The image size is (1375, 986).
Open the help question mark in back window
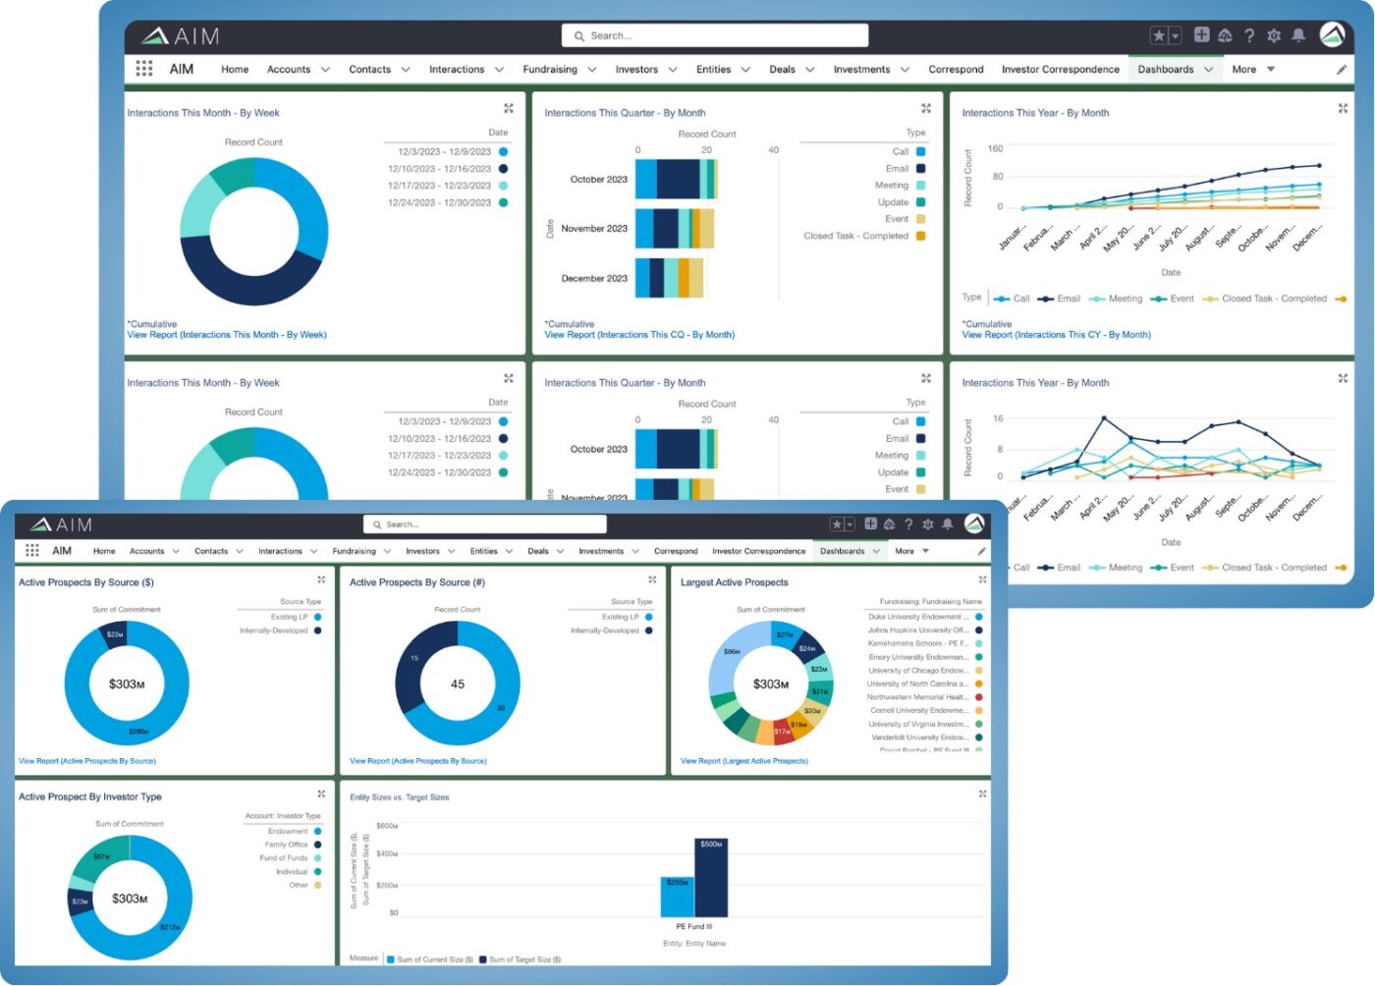[1249, 35]
